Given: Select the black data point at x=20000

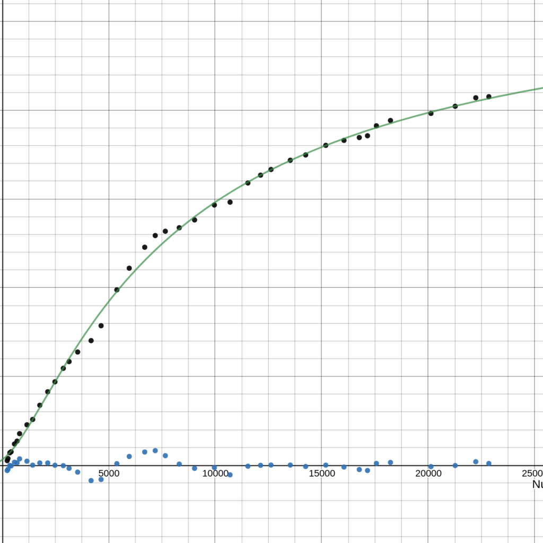Looking at the screenshot, I should (x=431, y=113).
